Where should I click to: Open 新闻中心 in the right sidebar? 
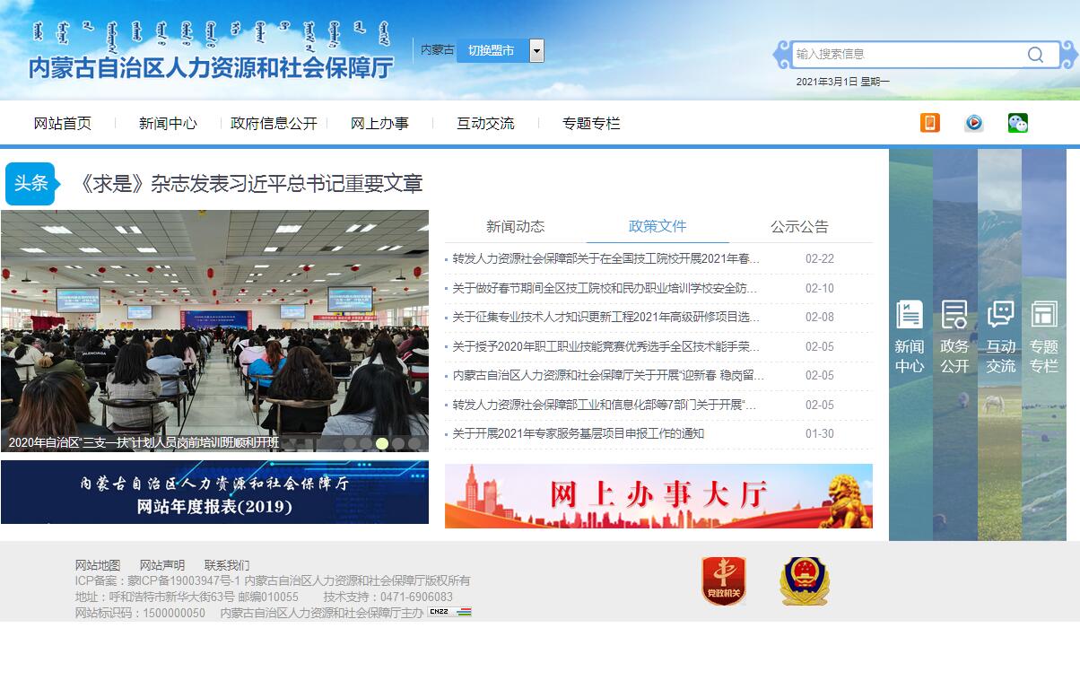(x=910, y=336)
